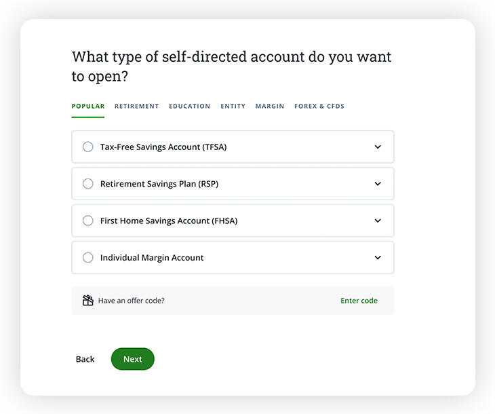Screen dimensions: 495x414
Task: Open the Entity accounts tab
Action: coord(233,107)
